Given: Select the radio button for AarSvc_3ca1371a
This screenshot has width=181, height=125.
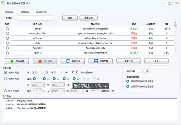Looking at the screenshot, I should [x=8, y=34].
